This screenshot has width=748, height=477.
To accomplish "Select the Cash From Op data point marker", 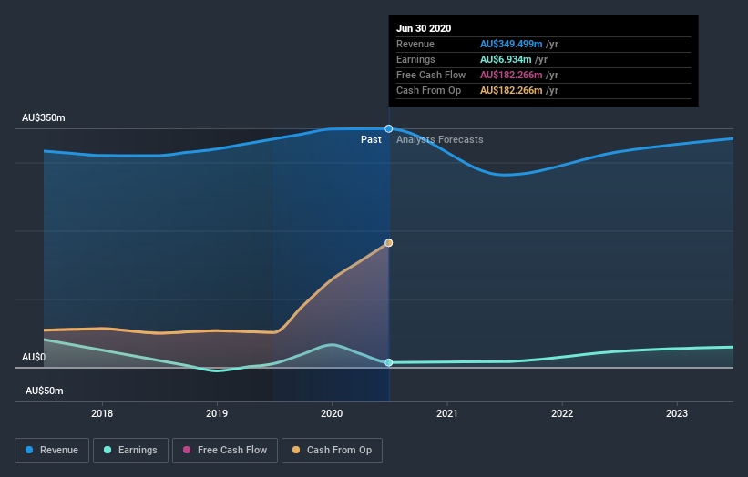I will point(389,243).
